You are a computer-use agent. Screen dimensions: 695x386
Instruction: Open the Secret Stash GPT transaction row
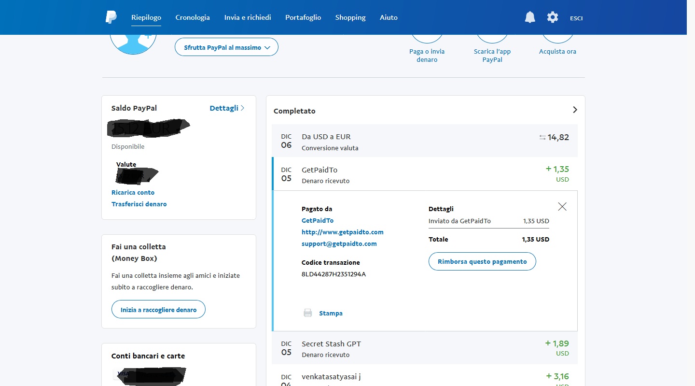pyautogui.click(x=425, y=348)
